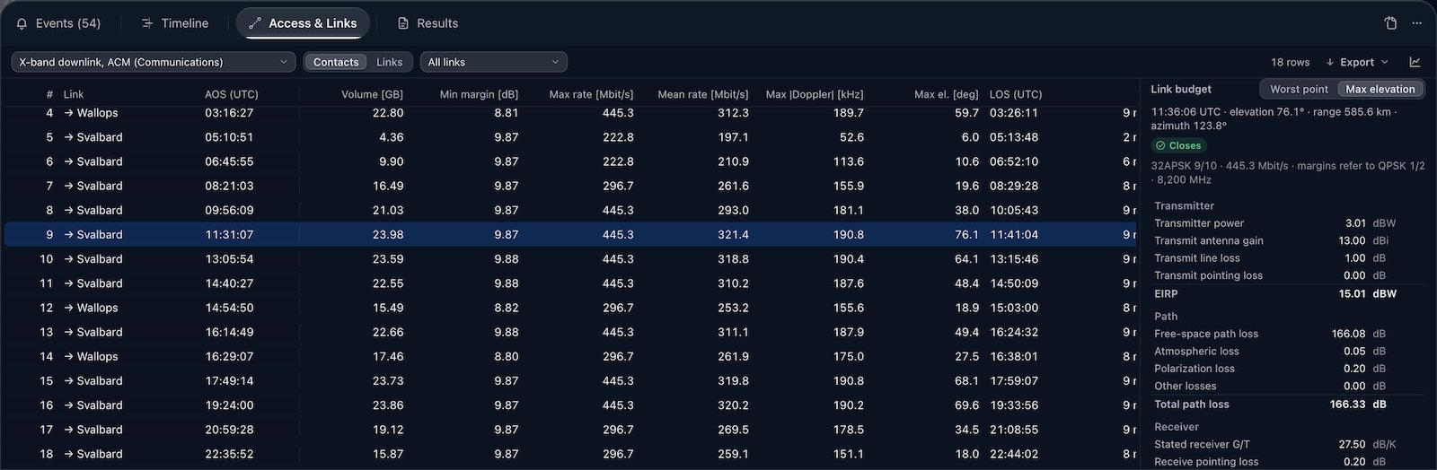
Task: Open the Results tab
Action: point(428,23)
